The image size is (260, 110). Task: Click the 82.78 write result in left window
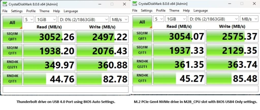pyautogui.click(x=103, y=79)
